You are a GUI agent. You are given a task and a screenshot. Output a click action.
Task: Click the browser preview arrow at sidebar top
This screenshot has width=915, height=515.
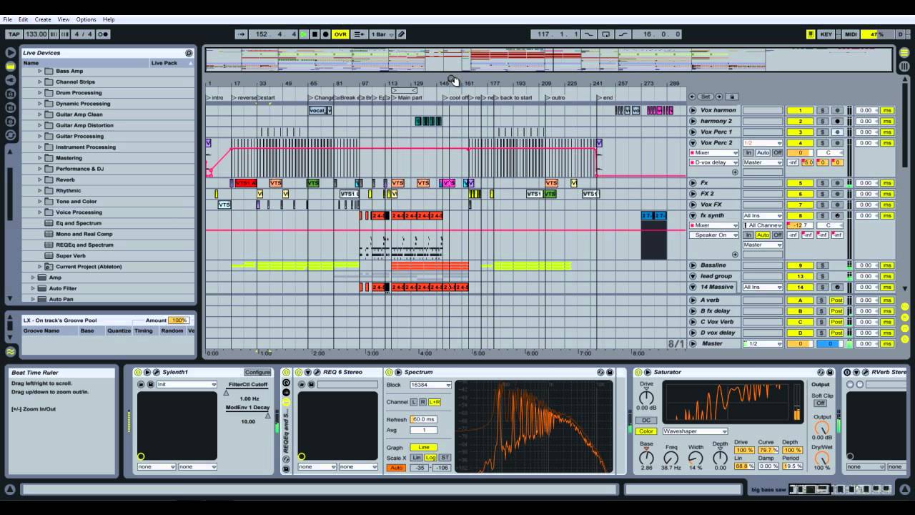coord(10,53)
